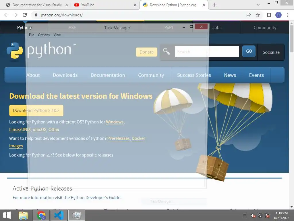Click the page's vertical scrollbar thumb
The height and width of the screenshot is (221, 294).
[x=291, y=39]
